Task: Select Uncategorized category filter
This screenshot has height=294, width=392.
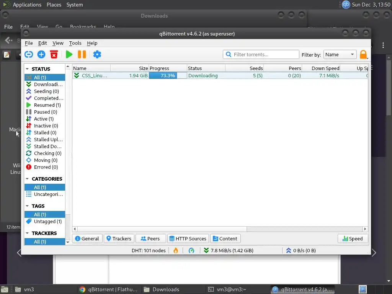Action: point(45,194)
